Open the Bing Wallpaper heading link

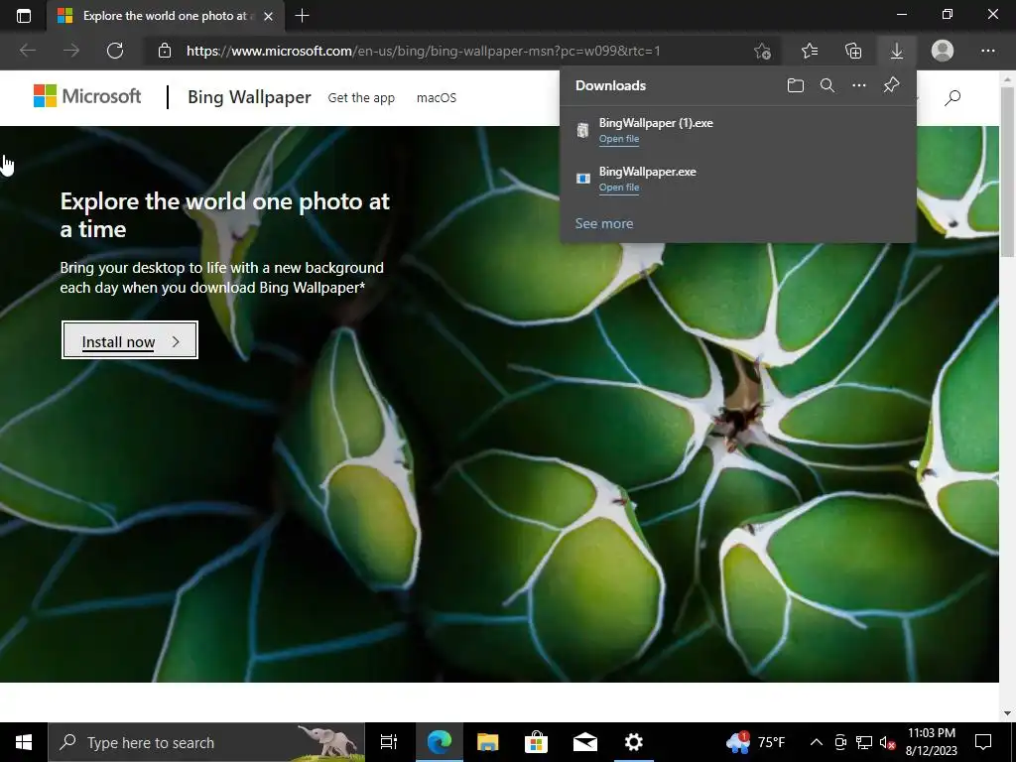[x=249, y=97]
